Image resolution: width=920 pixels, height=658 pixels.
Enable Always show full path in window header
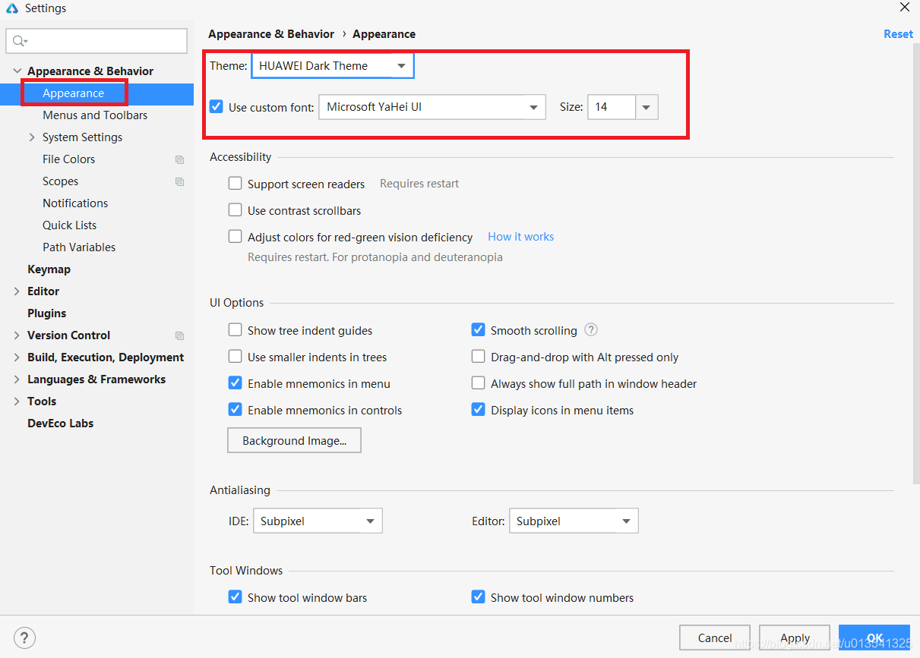[x=479, y=383]
